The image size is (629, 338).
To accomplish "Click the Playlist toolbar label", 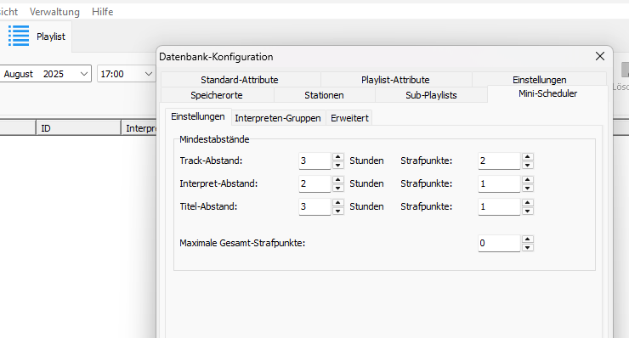I will (x=51, y=37).
